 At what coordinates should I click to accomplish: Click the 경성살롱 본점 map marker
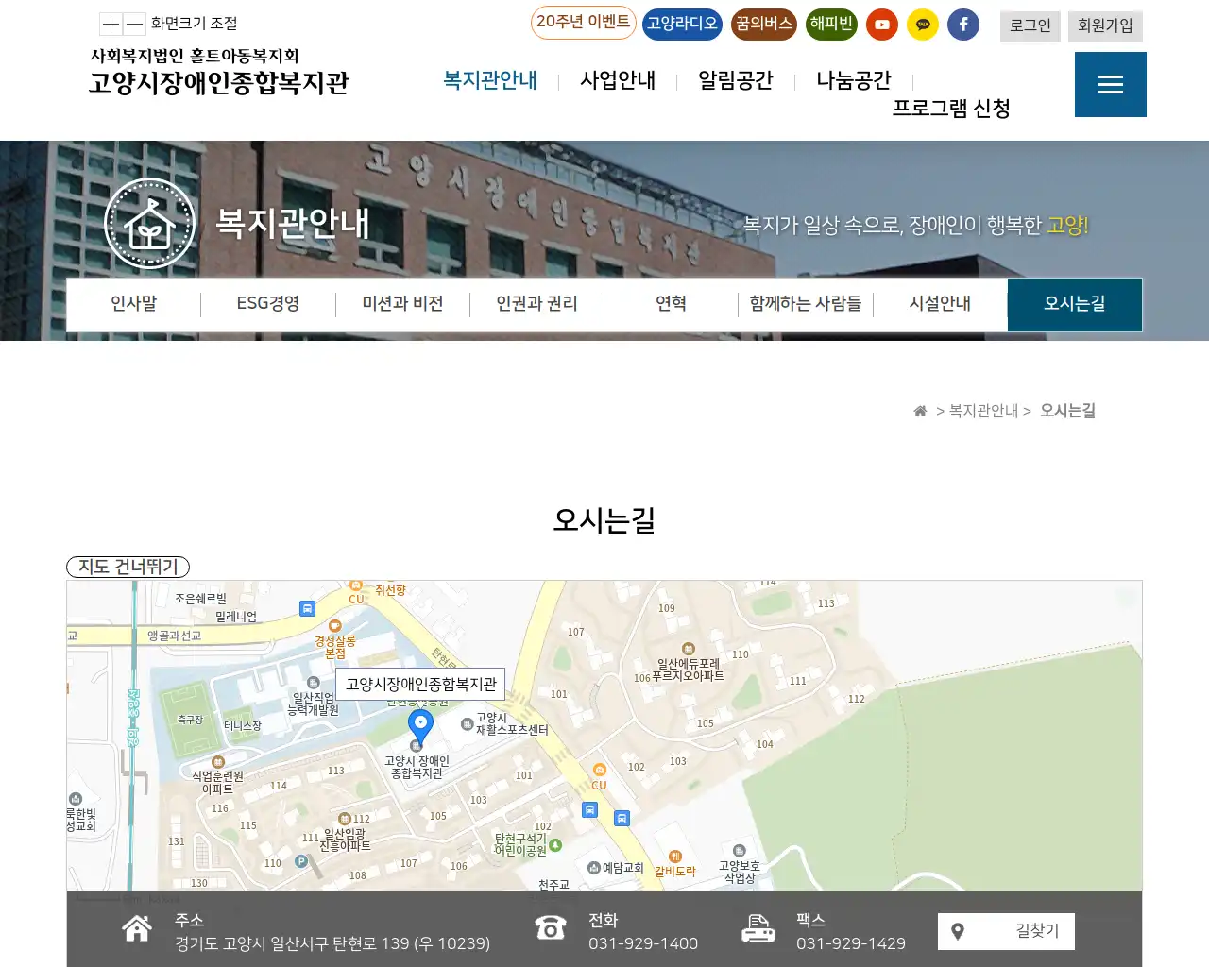pos(334,626)
